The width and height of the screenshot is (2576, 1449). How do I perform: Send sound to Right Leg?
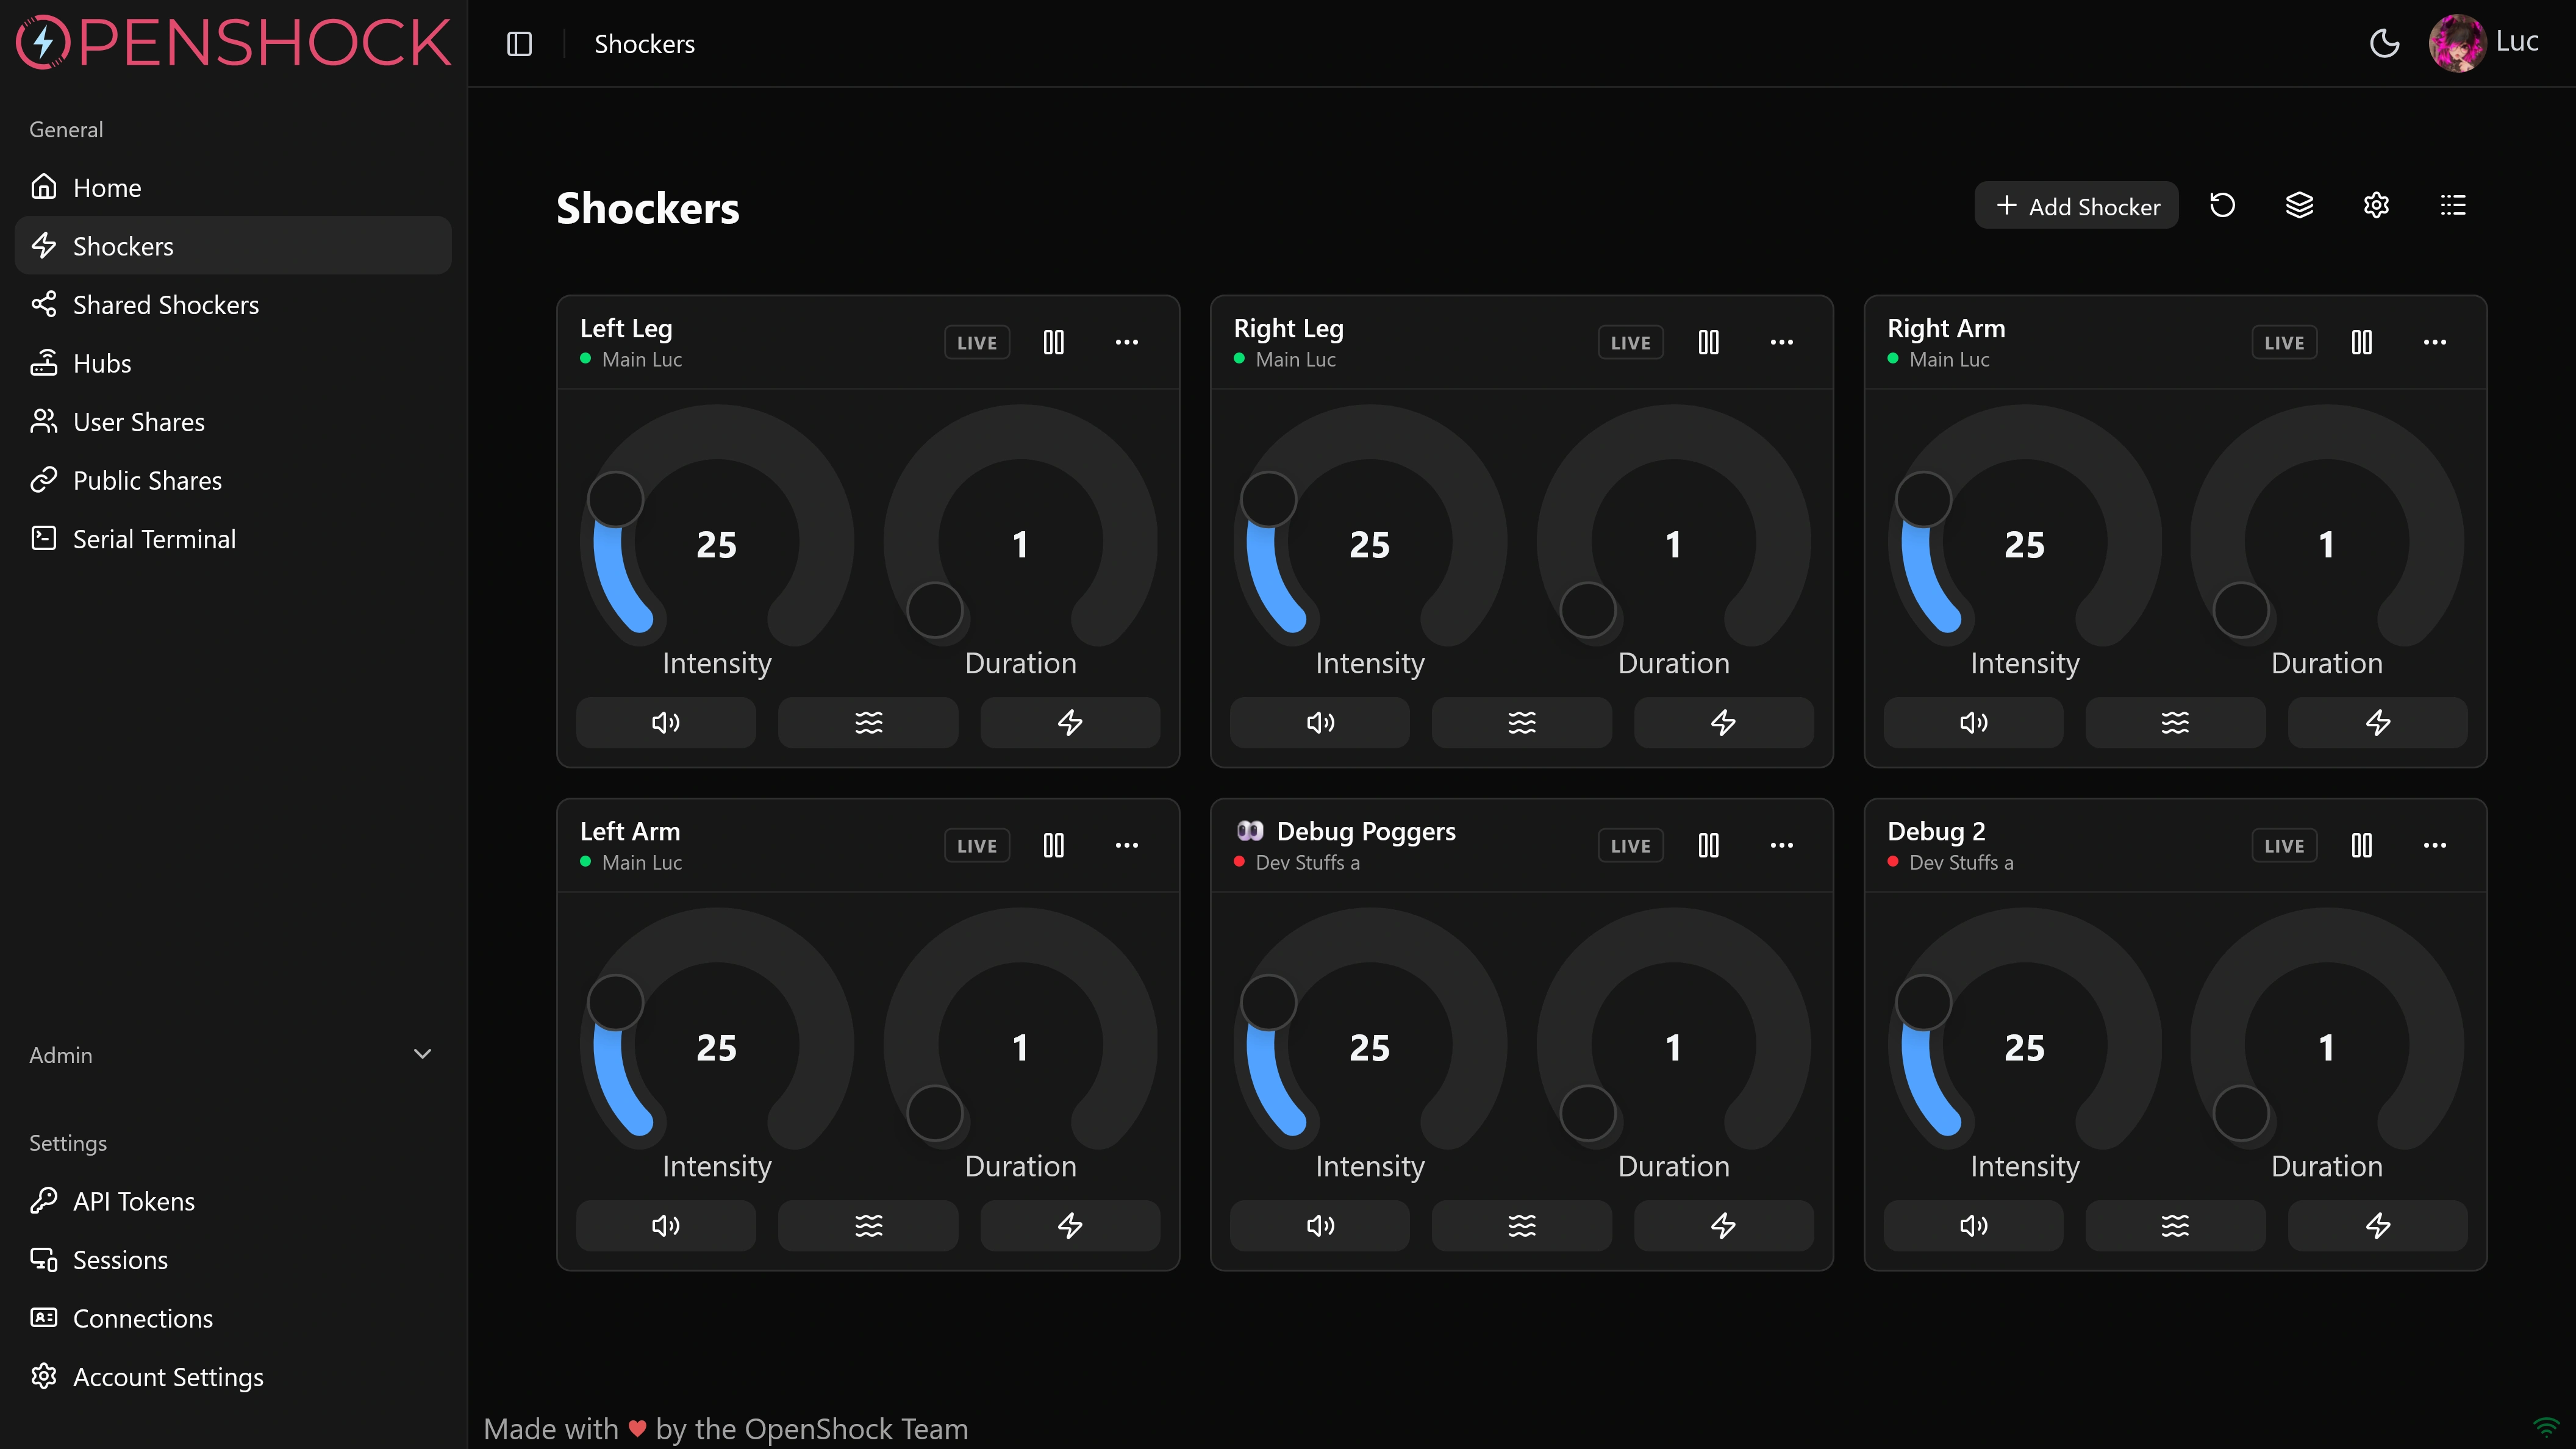click(1320, 722)
